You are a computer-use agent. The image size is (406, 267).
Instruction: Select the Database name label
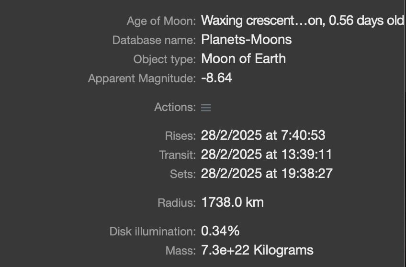[154, 40]
